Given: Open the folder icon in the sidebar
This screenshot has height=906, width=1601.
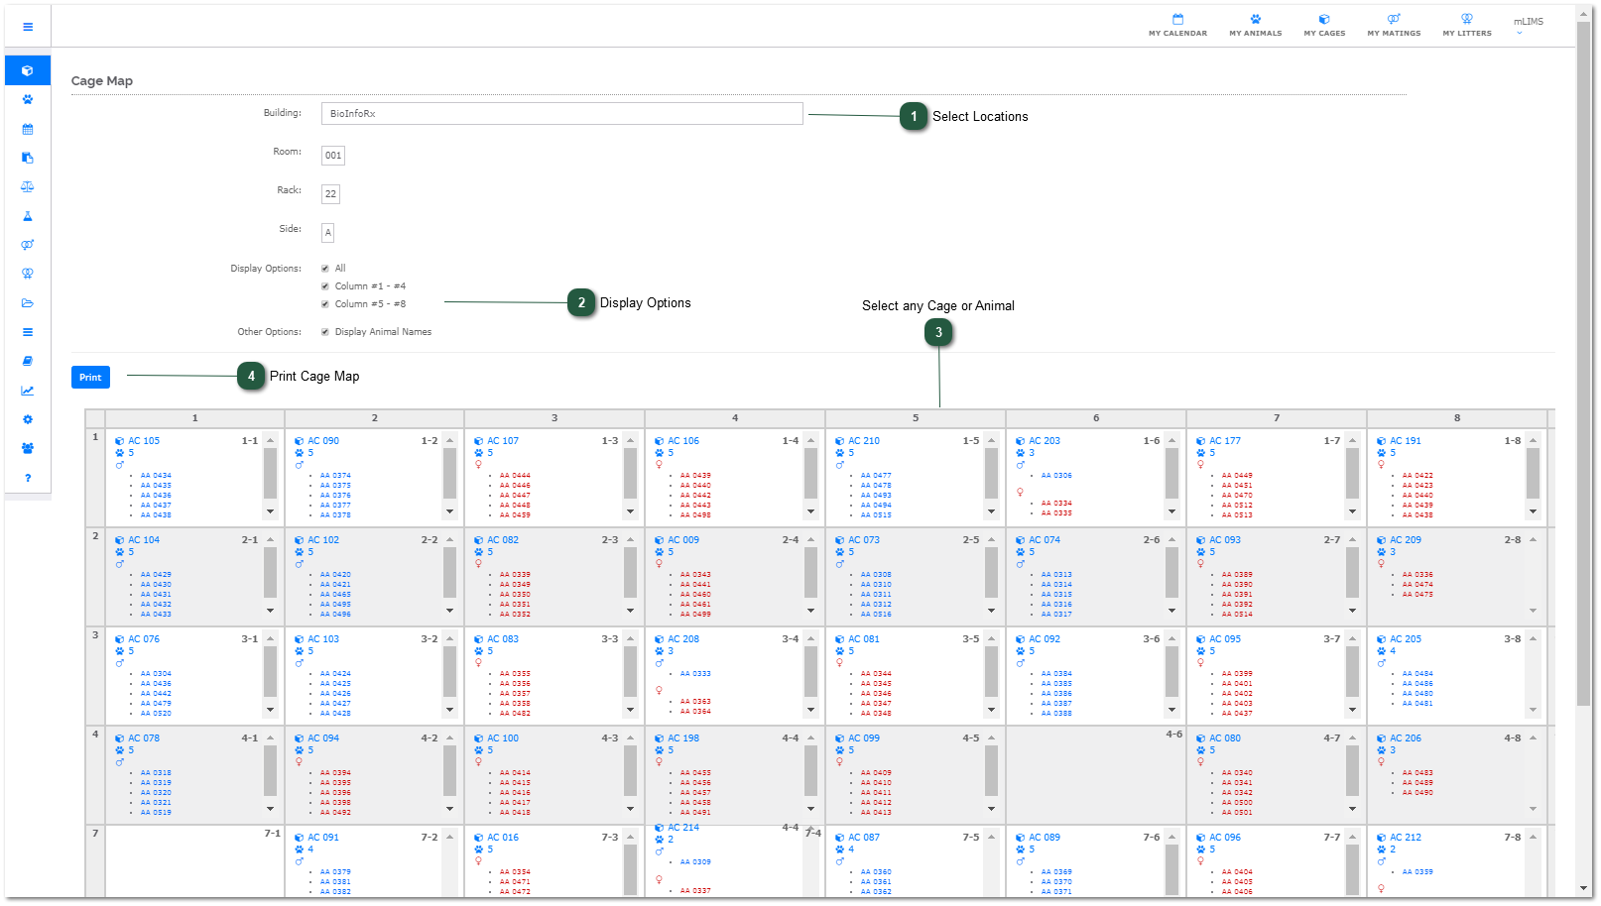Looking at the screenshot, I should (x=28, y=303).
